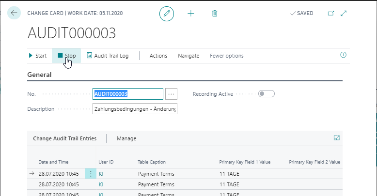Image resolution: width=377 pixels, height=196 pixels.
Task: Toggle the Recording Active switch
Action: tap(267, 94)
